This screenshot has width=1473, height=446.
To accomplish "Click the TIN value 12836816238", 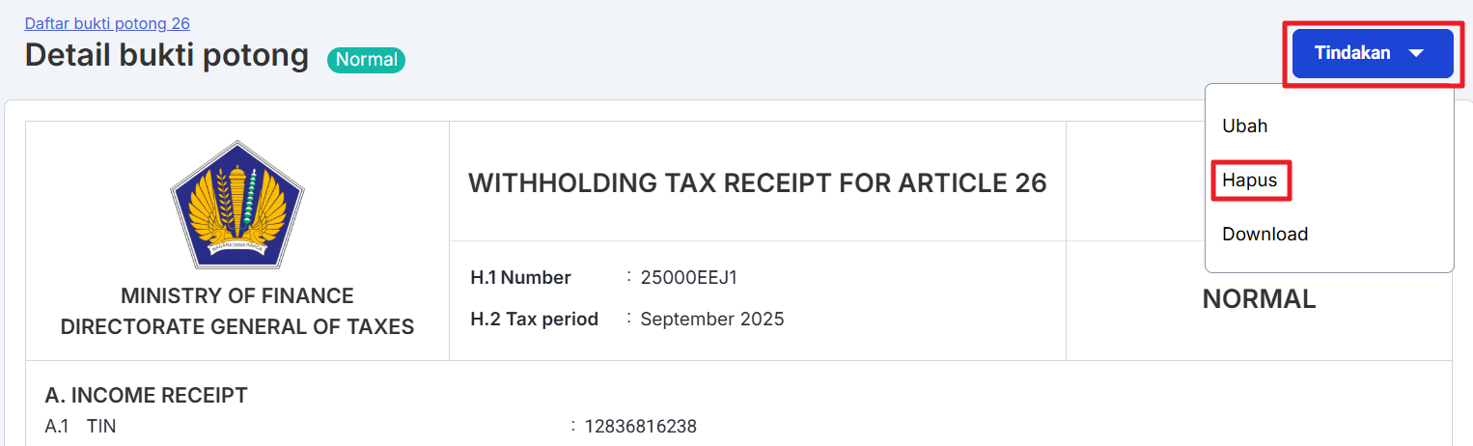I will tap(640, 427).
